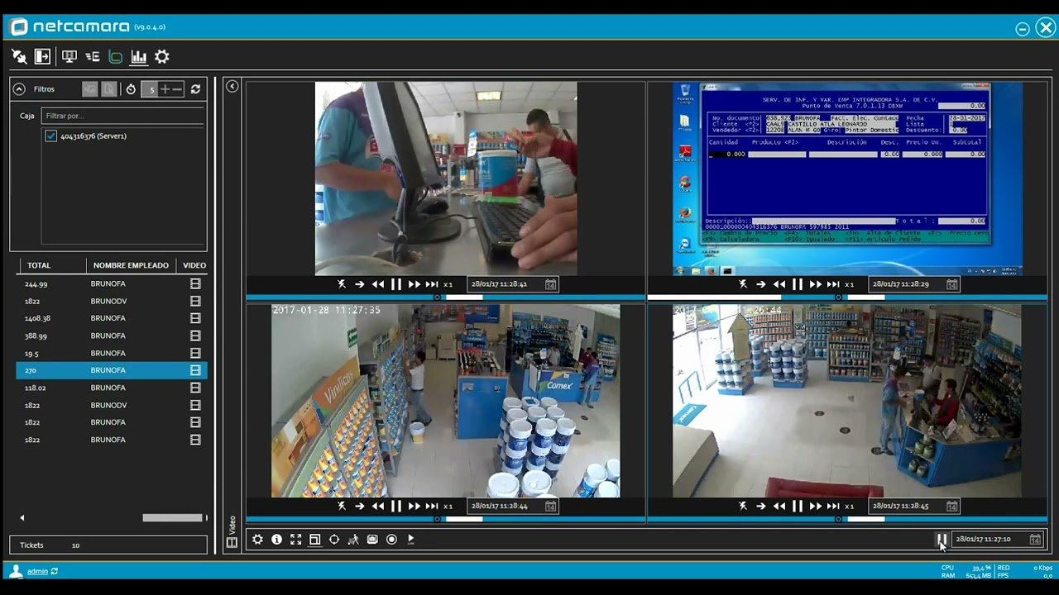
Task: Open the video film icon for the 244.99 row
Action: pos(195,283)
